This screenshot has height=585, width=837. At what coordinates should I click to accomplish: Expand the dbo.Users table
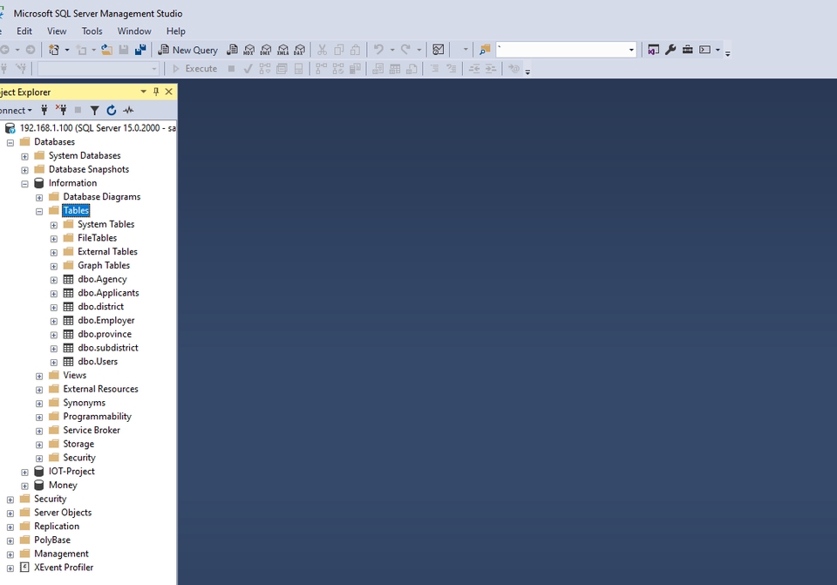[x=53, y=363]
